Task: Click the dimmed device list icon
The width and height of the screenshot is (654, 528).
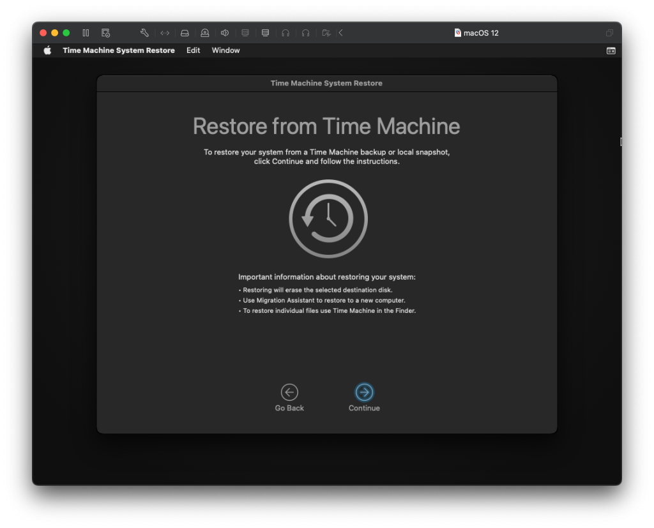Action: click(245, 33)
